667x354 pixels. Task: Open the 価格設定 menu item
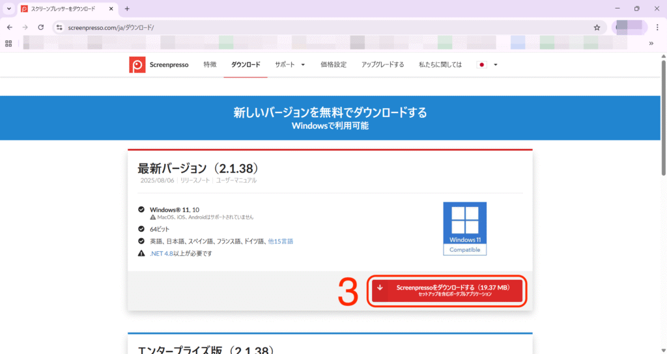333,64
